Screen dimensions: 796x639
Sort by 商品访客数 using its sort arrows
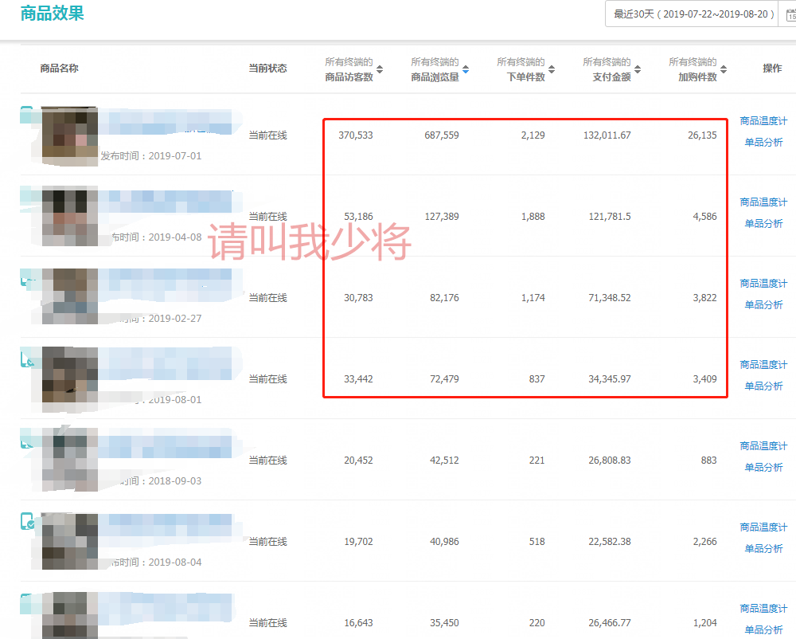click(x=380, y=69)
